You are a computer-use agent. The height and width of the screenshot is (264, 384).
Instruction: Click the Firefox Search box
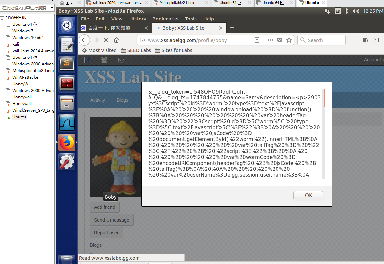click(321, 40)
